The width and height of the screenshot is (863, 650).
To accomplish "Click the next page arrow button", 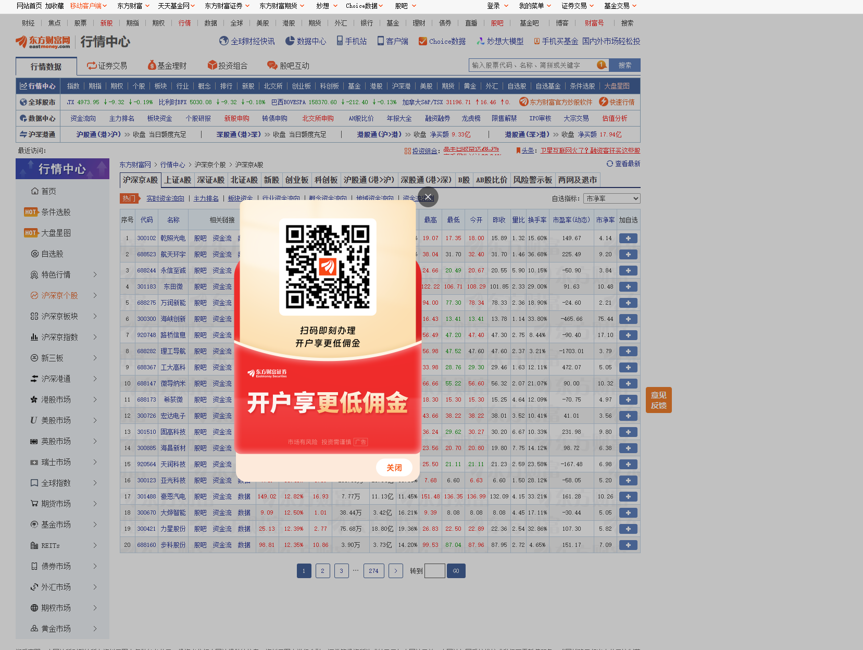I will point(396,571).
